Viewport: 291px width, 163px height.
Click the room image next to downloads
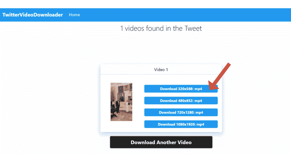pos(121,102)
